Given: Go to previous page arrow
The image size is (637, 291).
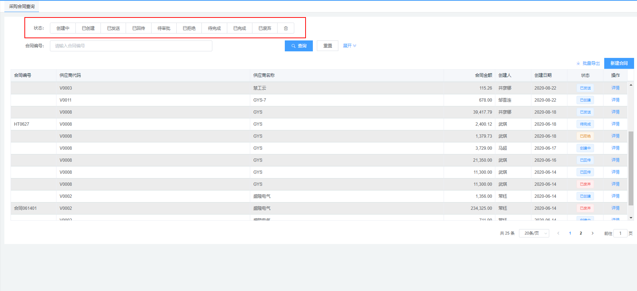Looking at the screenshot, I should coord(558,233).
